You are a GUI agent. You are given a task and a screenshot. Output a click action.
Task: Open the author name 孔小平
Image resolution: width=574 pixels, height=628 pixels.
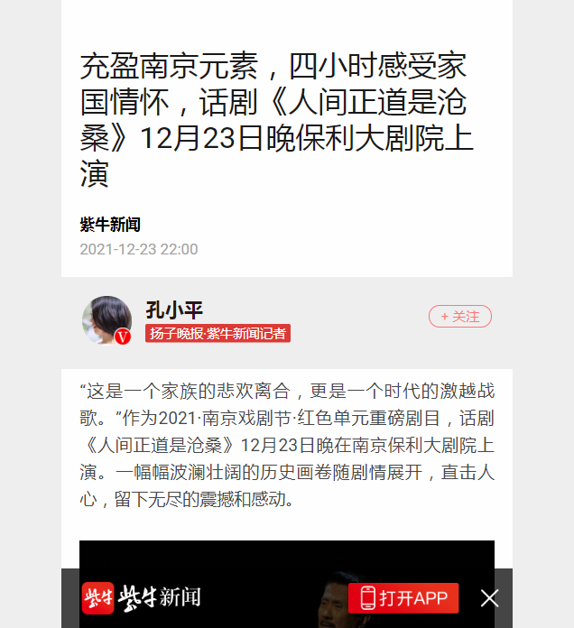174,310
